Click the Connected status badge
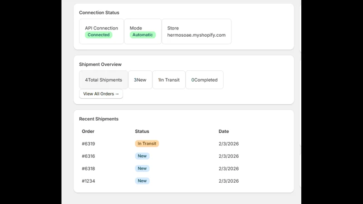The height and width of the screenshot is (204, 363). point(98,35)
